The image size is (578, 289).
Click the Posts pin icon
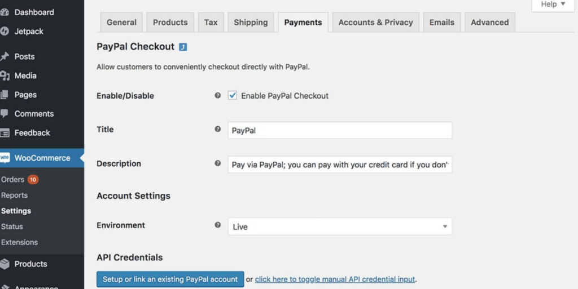[5, 56]
